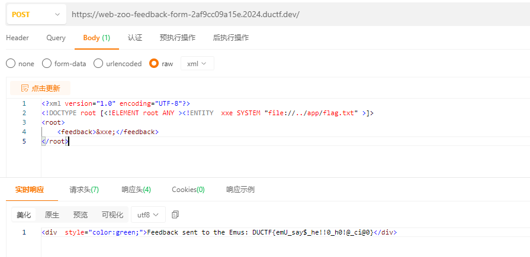Screen dimensions: 530x257
Task: Switch to the Header tab
Action: 17,38
